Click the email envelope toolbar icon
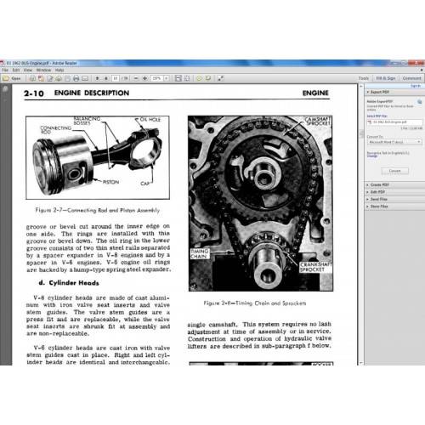The height and width of the screenshot is (425, 425). [85, 78]
